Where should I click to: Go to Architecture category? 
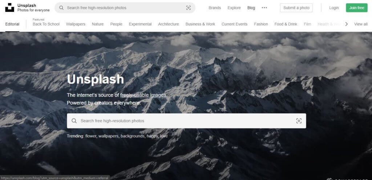(x=168, y=24)
